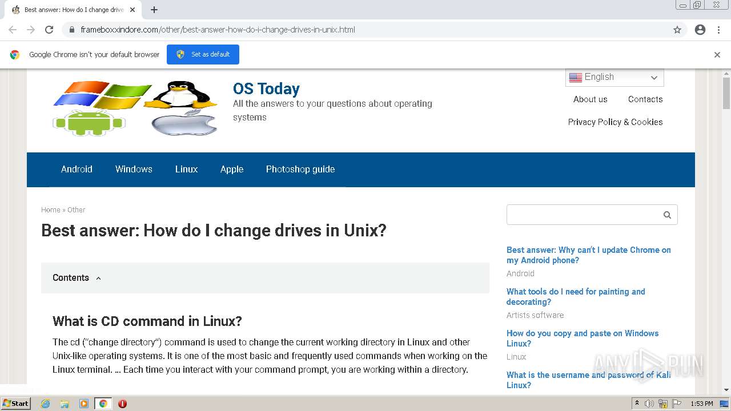View site info via the padlock icon

tap(72, 30)
